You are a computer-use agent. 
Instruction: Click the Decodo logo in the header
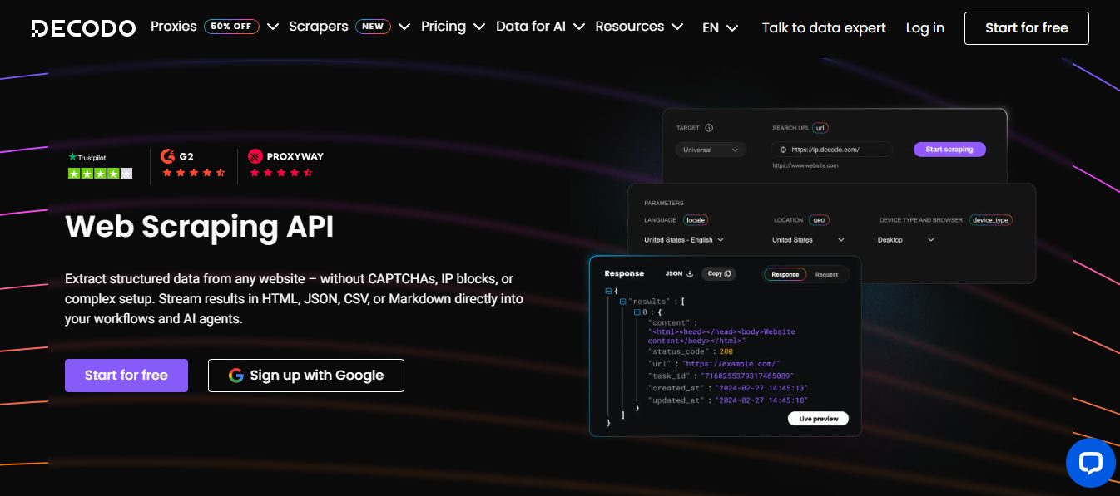pyautogui.click(x=83, y=28)
